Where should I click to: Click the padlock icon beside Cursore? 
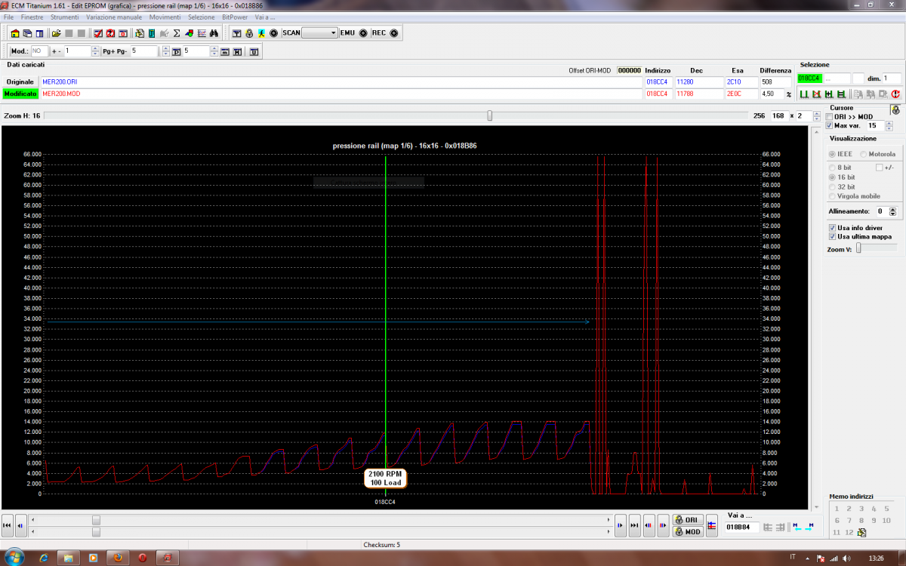tap(895, 109)
